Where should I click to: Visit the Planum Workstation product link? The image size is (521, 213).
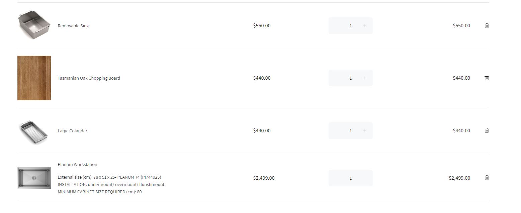[77, 164]
